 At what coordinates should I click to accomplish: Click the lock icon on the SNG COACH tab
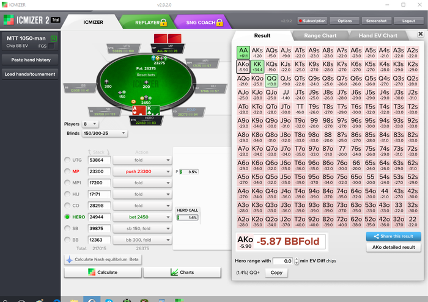[x=220, y=23]
